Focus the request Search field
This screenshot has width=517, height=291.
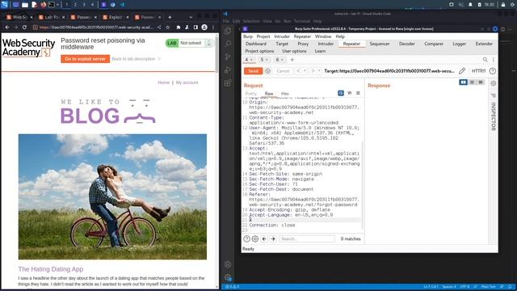307,239
